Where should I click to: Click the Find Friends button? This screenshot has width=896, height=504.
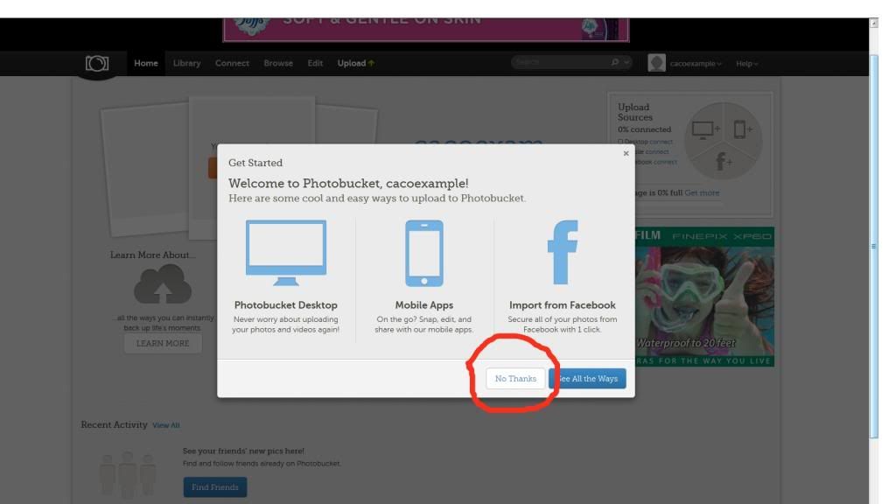click(x=215, y=486)
